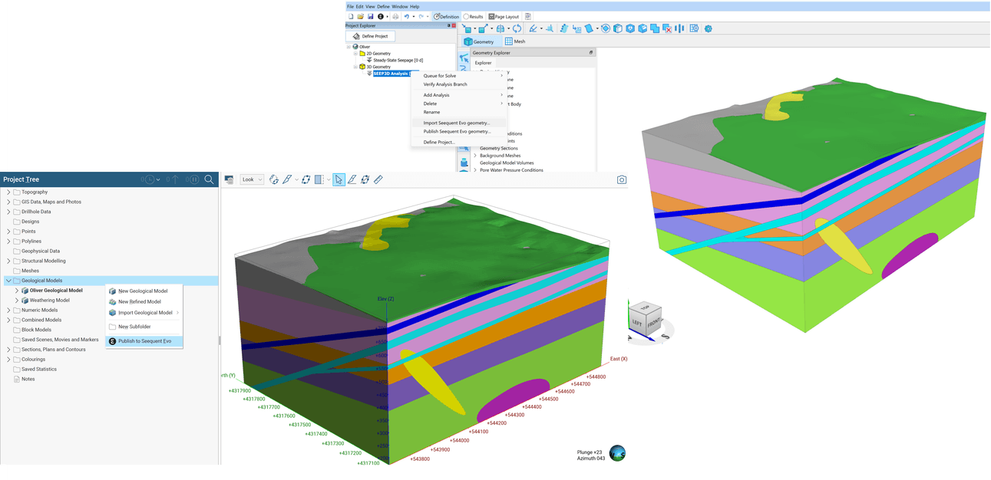Collapse the Geological Models folder

[x=8, y=281]
